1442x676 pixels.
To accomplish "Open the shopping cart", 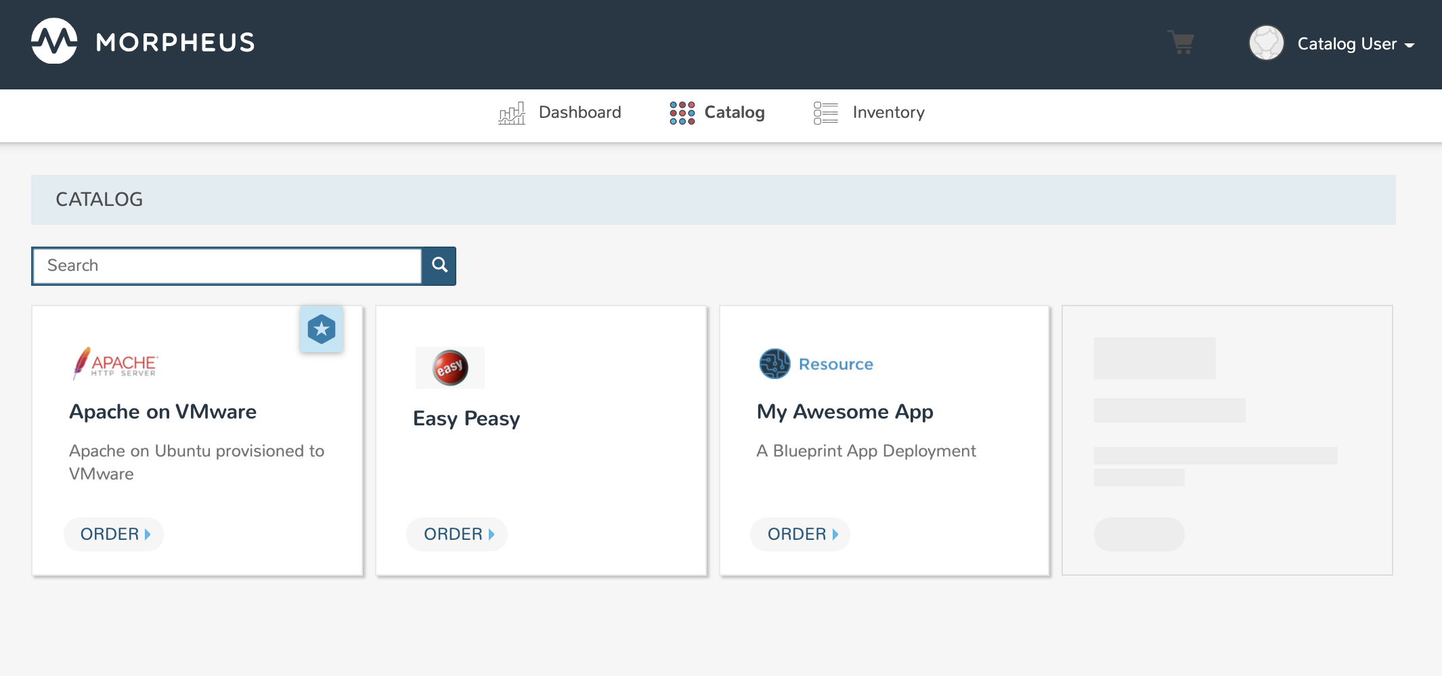I will [1181, 43].
